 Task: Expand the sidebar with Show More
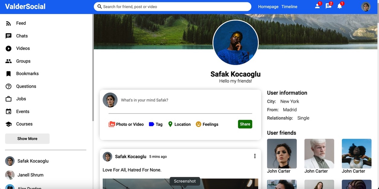[27, 139]
